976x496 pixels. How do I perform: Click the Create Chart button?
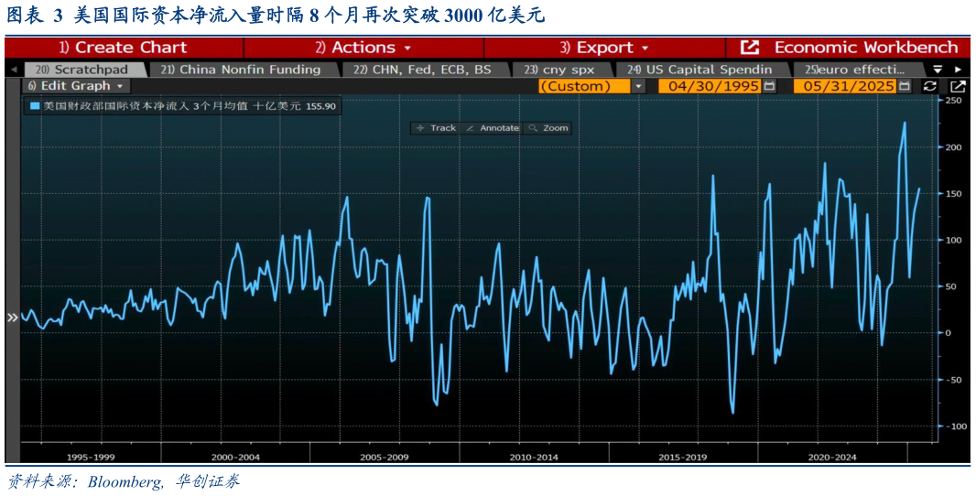click(124, 48)
